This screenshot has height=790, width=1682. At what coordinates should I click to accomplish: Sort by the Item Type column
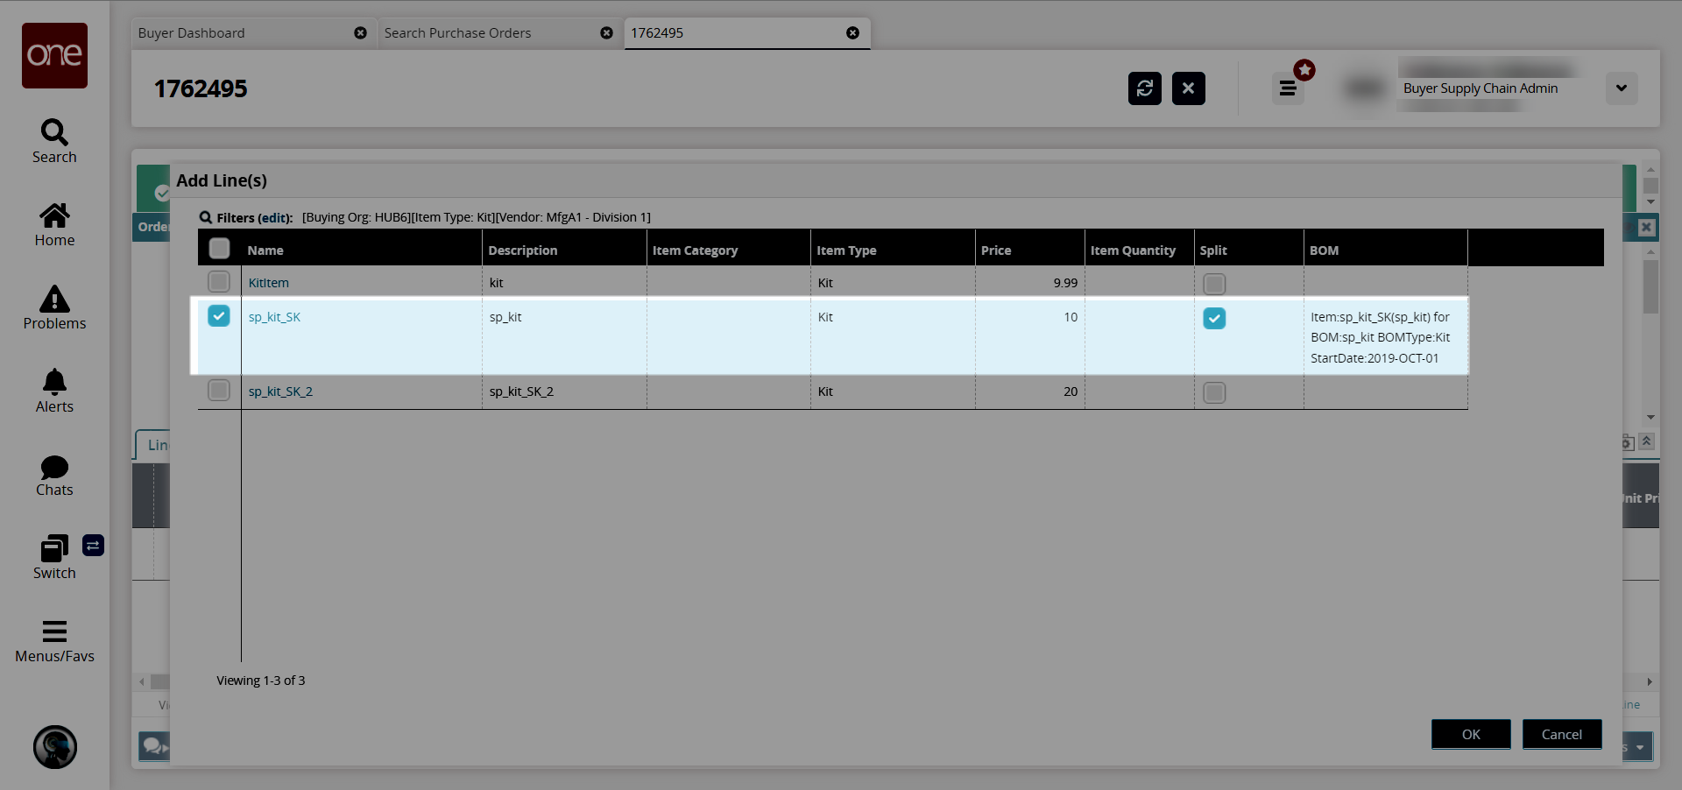pos(893,250)
